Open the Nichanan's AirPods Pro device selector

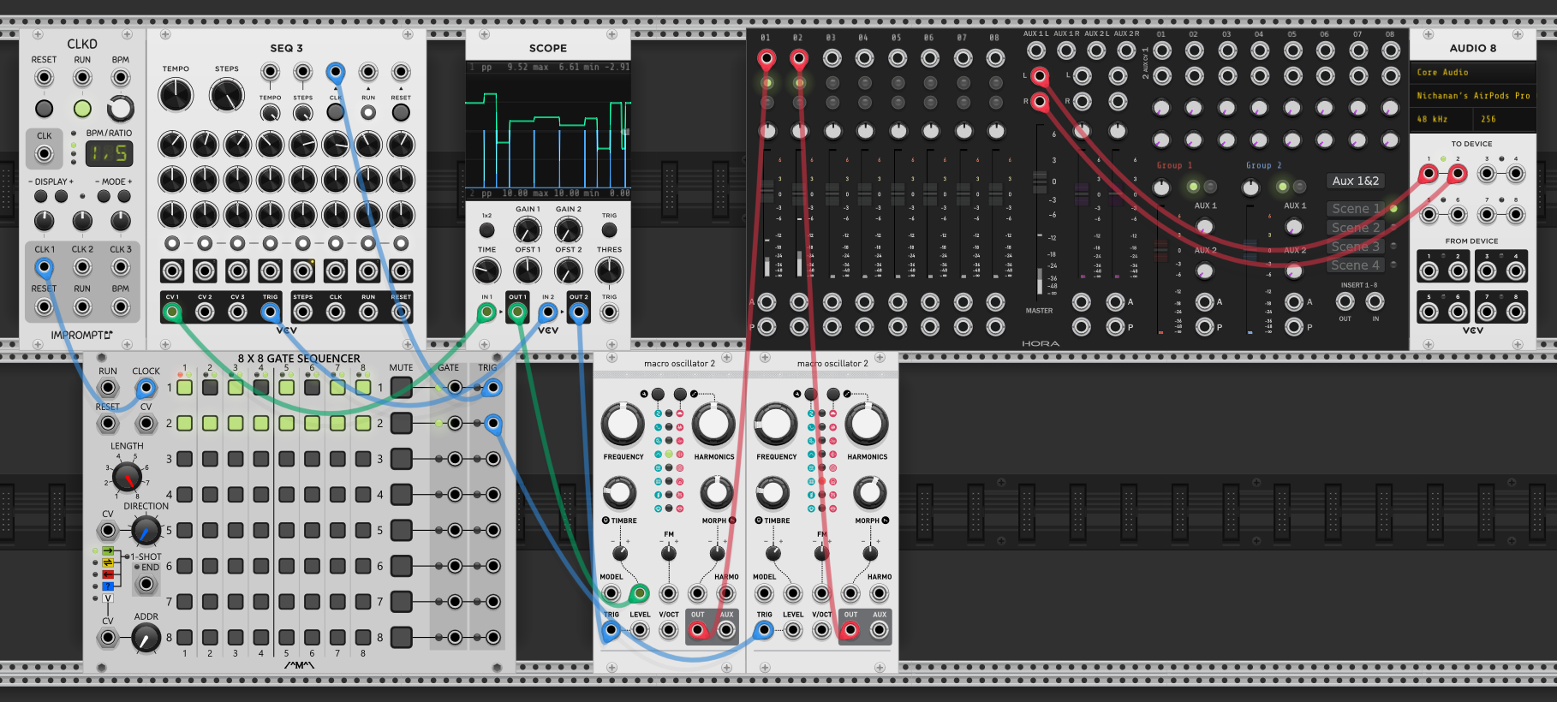coord(1473,96)
